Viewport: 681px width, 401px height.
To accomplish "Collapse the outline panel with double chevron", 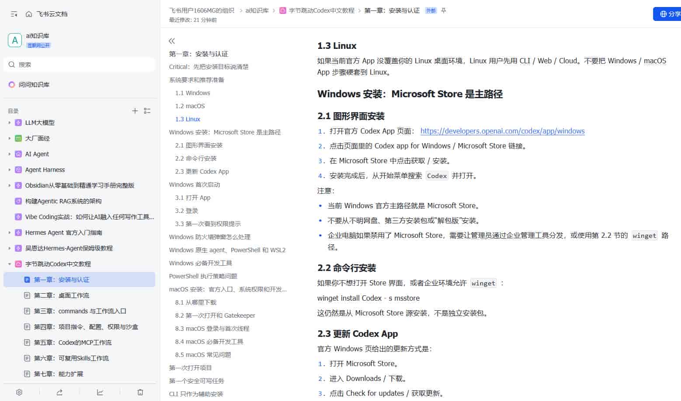I will [x=172, y=41].
